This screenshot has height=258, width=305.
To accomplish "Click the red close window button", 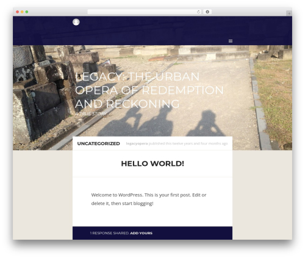I will coord(18,12).
